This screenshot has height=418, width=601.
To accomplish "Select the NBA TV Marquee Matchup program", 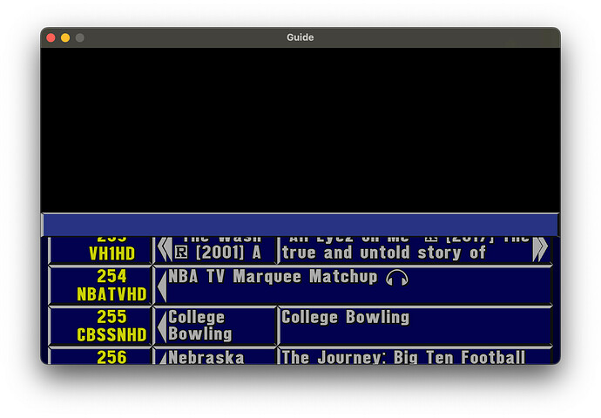I will coord(357,286).
